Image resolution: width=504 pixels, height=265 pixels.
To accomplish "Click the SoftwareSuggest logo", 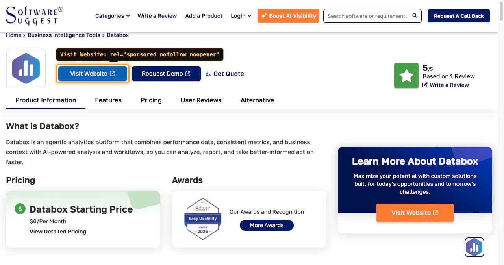I will (34, 16).
